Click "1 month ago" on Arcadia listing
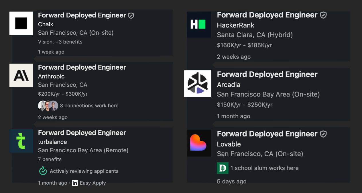 [x=234, y=116]
